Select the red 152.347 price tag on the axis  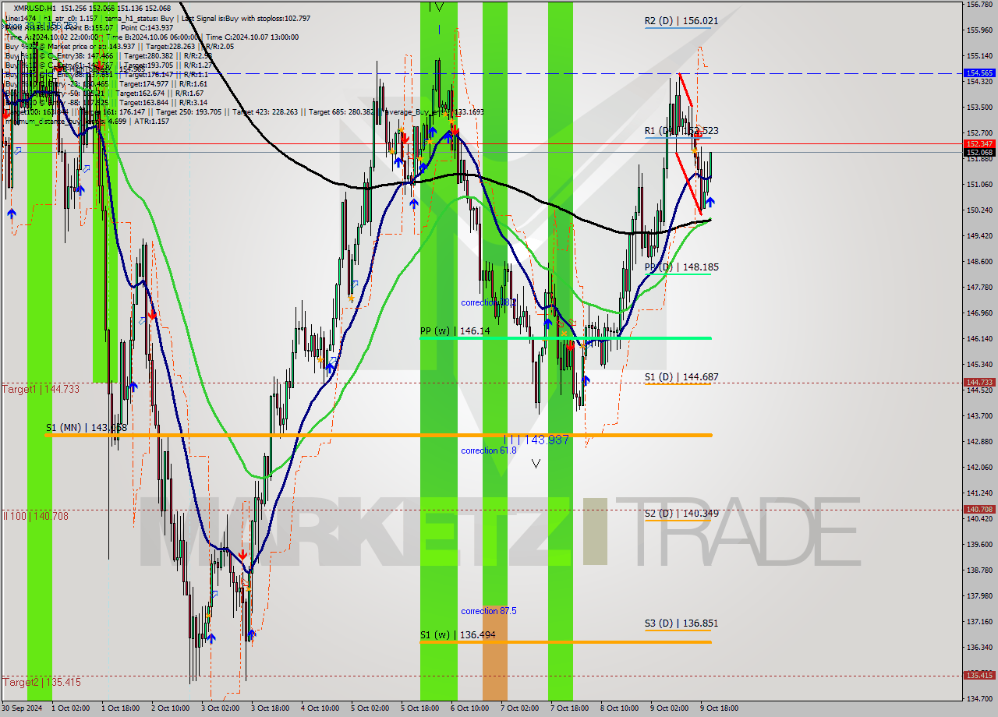tap(979, 143)
